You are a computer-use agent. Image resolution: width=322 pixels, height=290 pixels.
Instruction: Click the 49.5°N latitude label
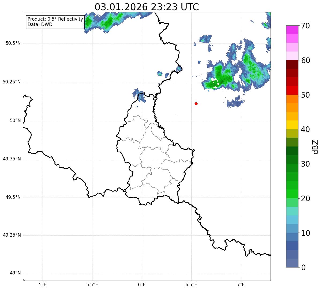(x=13, y=197)
